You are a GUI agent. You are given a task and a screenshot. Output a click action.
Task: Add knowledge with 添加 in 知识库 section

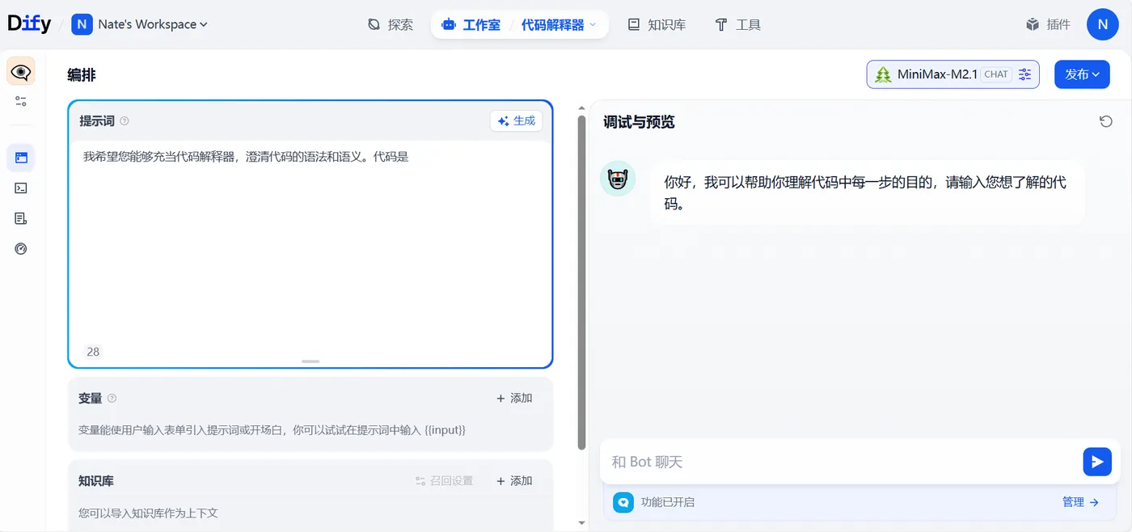[514, 480]
